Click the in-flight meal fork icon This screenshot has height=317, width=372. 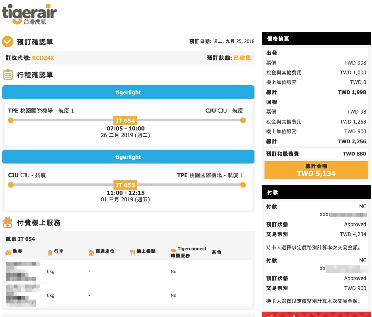(132, 252)
